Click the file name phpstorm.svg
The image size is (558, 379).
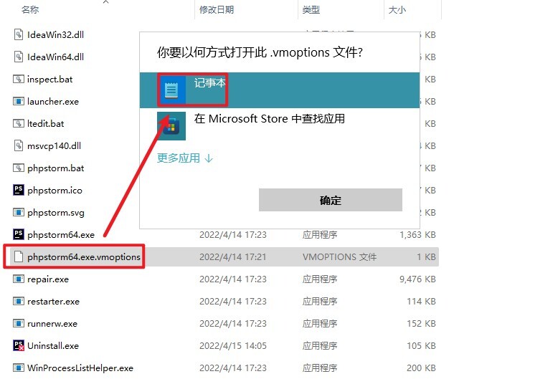pos(56,213)
